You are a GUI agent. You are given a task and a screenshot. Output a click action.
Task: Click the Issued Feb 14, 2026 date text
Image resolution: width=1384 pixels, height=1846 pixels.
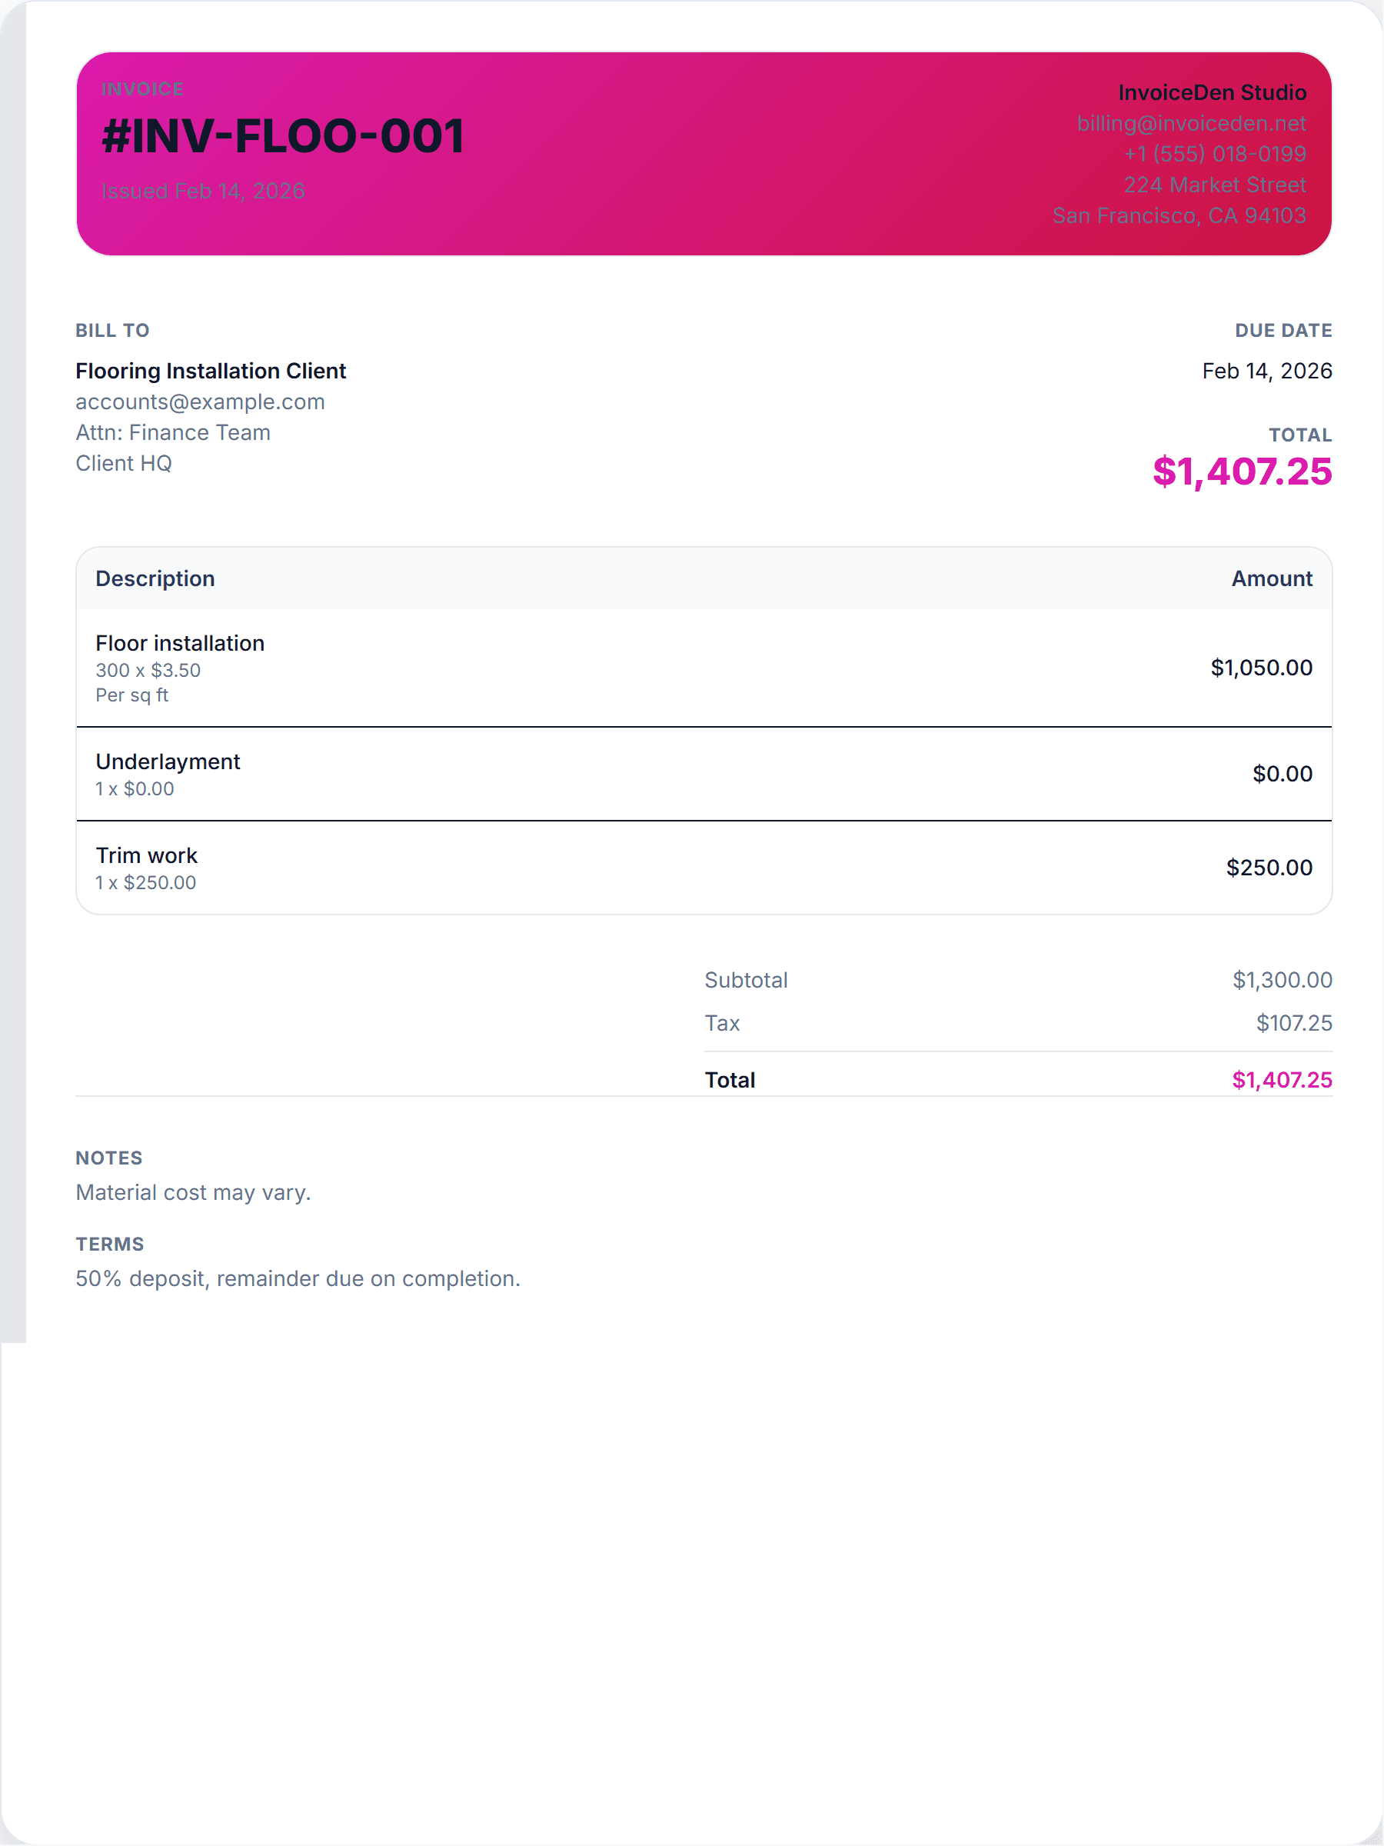coord(203,191)
